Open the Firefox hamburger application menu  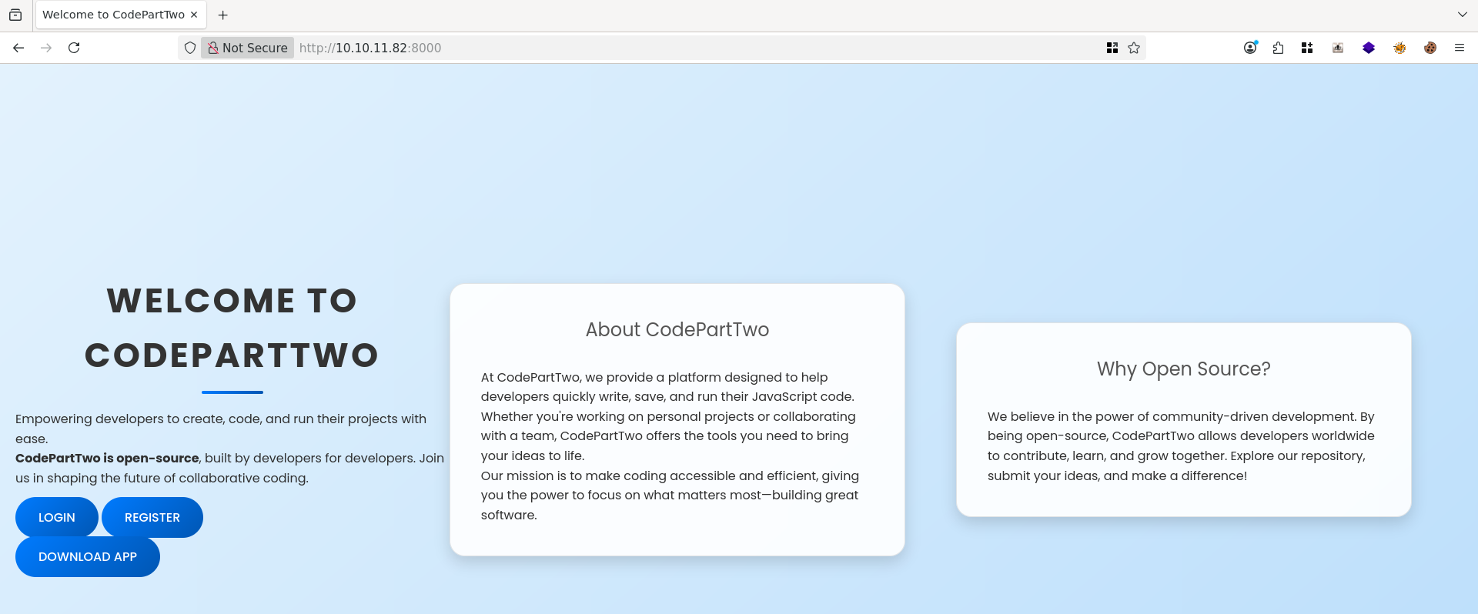click(1460, 48)
